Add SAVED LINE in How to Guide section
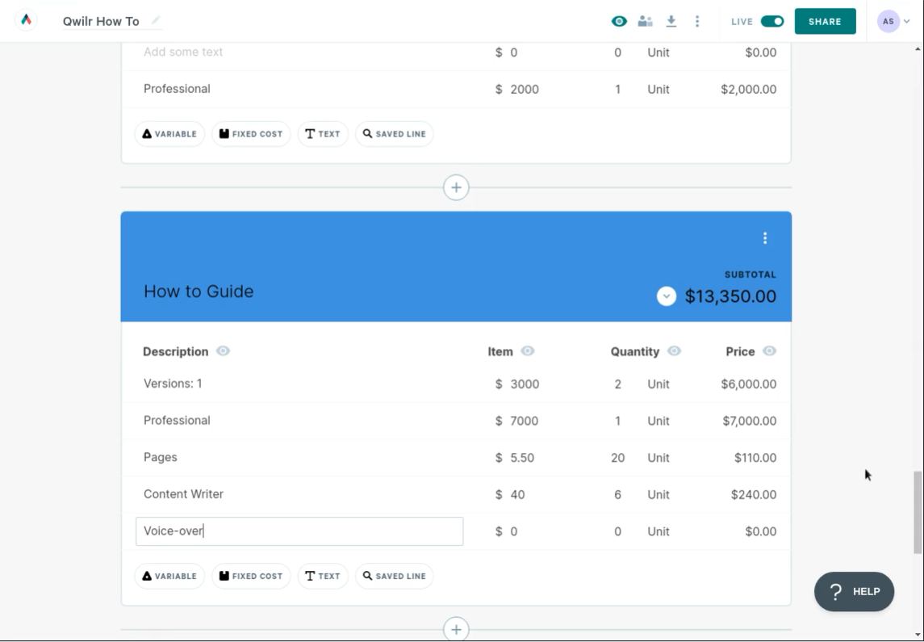Image resolution: width=924 pixels, height=642 pixels. pyautogui.click(x=395, y=576)
